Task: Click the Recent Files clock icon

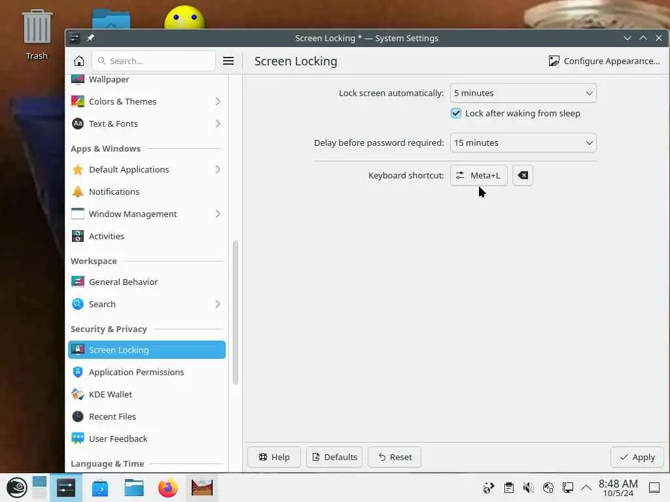Action: tap(78, 416)
